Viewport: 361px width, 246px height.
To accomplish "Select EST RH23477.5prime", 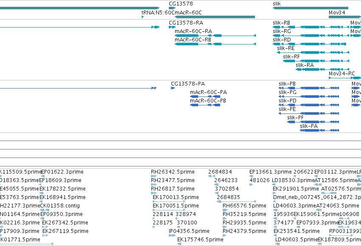I will [x=154, y=185].
